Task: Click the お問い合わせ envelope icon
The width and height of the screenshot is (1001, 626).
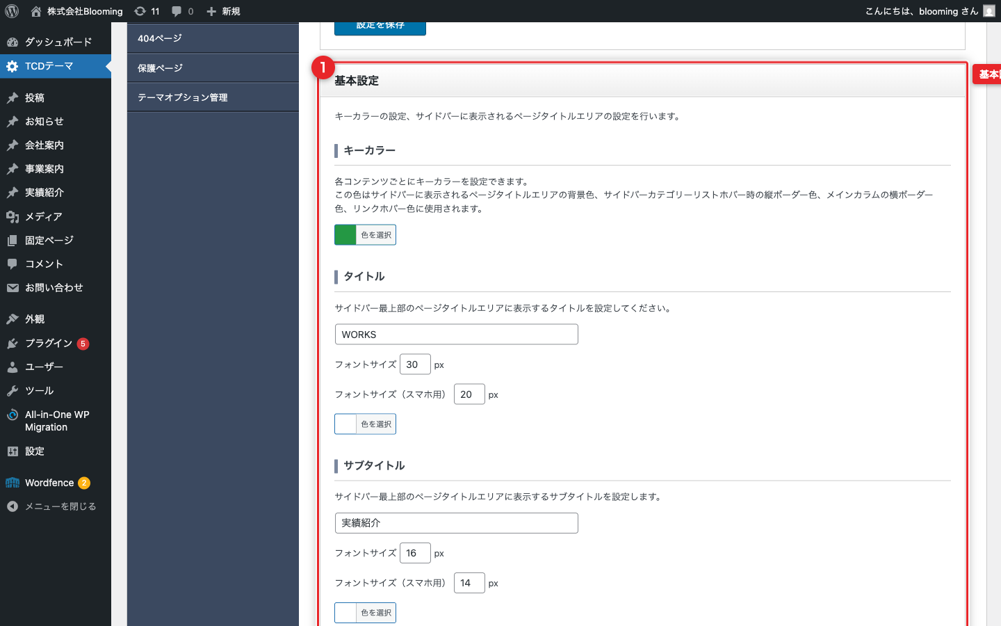Action: [x=13, y=288]
